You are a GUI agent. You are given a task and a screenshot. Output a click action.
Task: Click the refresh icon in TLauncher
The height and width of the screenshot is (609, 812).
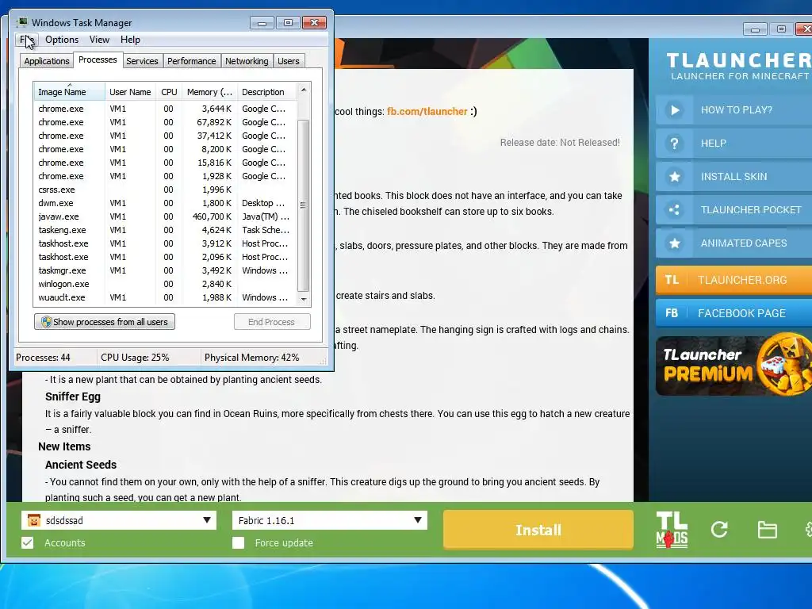pyautogui.click(x=719, y=529)
